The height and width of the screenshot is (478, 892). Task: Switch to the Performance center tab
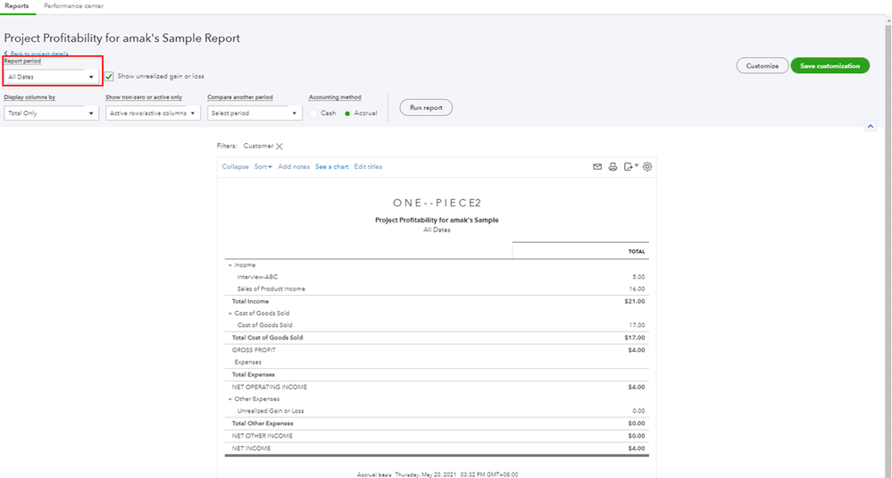(x=73, y=6)
